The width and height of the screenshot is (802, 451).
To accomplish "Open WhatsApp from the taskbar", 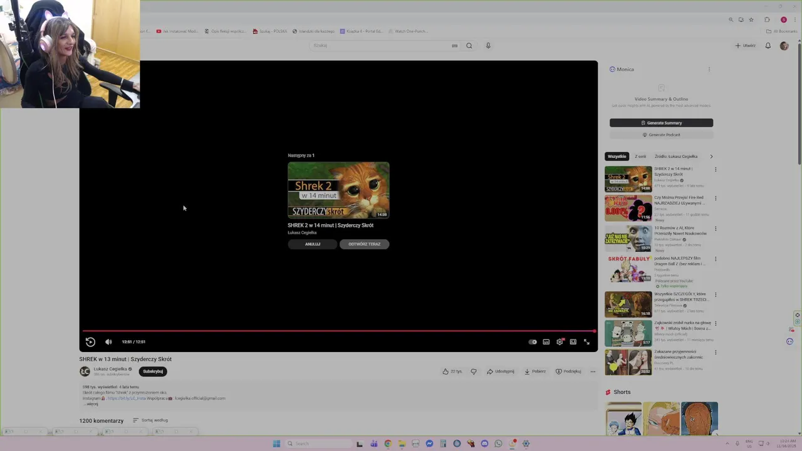I will coord(498,443).
